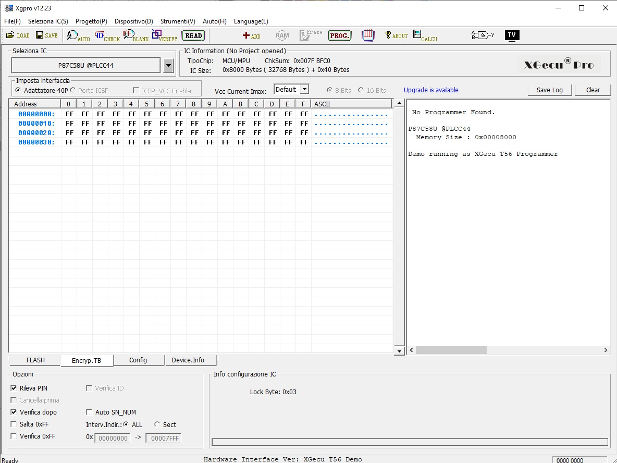Click the Lock Byte: 0x03 text
Image resolution: width=617 pixels, height=463 pixels.
click(x=273, y=392)
